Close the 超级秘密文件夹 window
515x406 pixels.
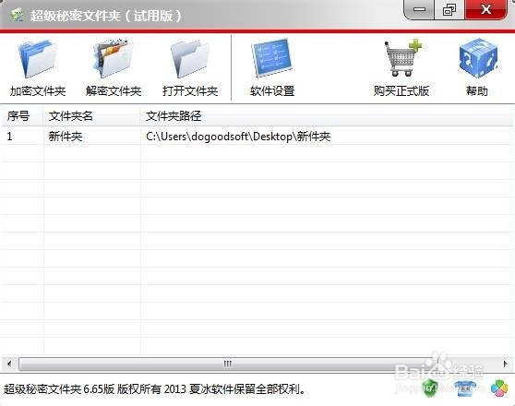(486, 9)
